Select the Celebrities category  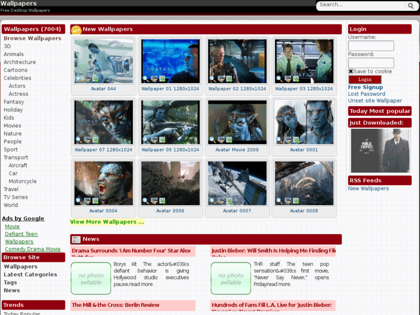(17, 78)
